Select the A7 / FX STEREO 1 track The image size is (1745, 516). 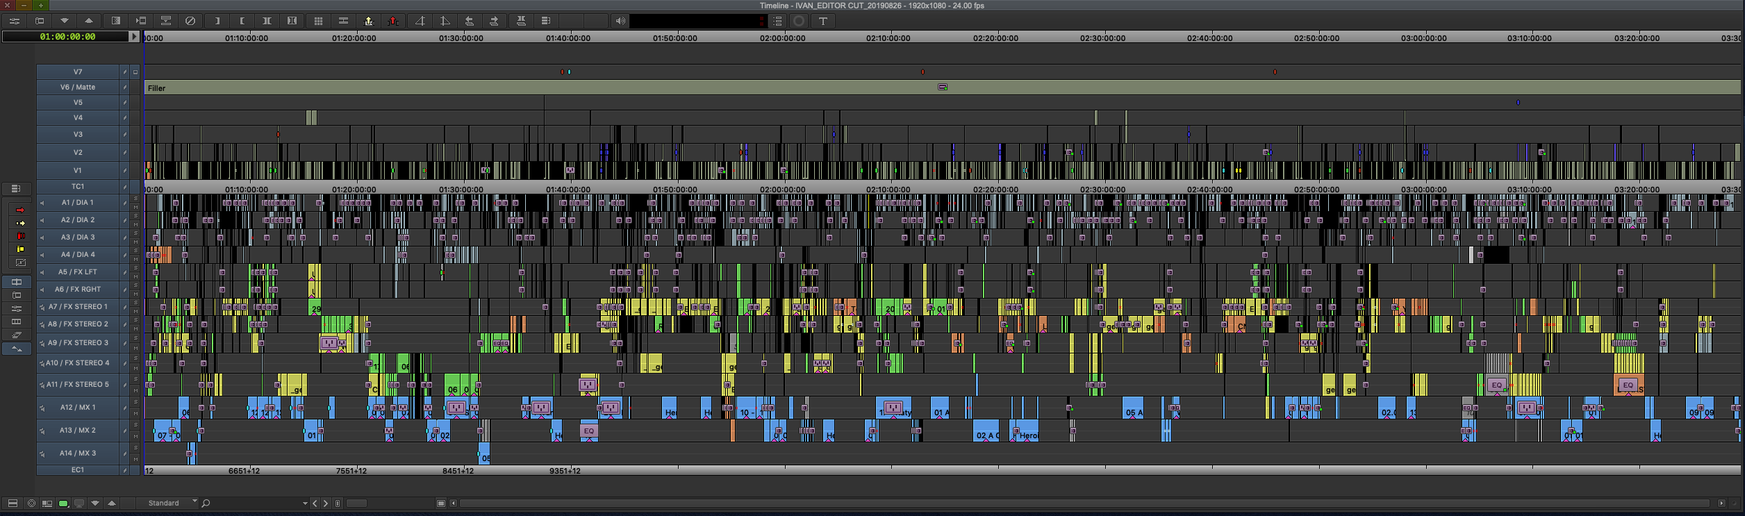78,306
